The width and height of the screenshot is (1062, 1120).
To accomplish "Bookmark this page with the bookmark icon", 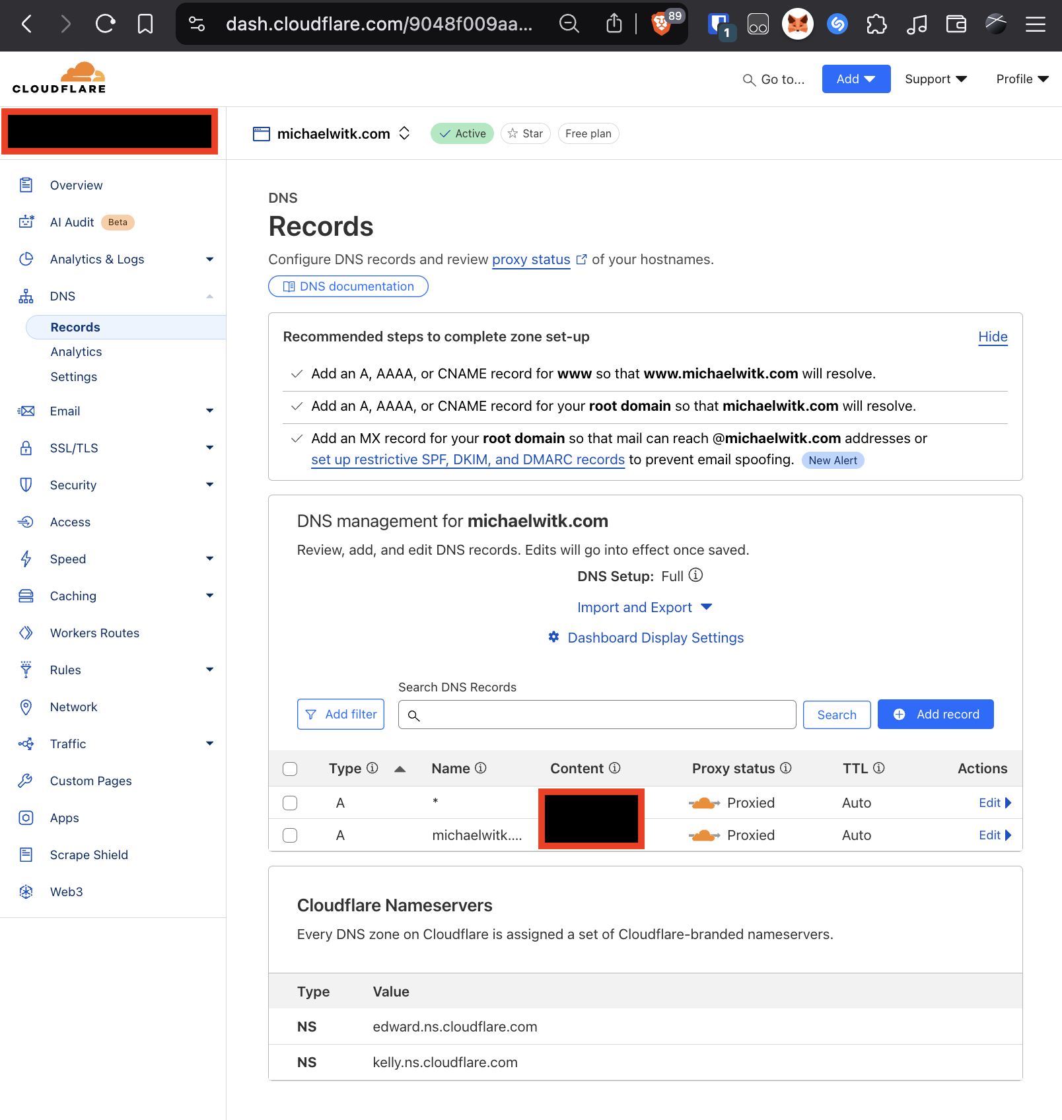I will click(145, 24).
